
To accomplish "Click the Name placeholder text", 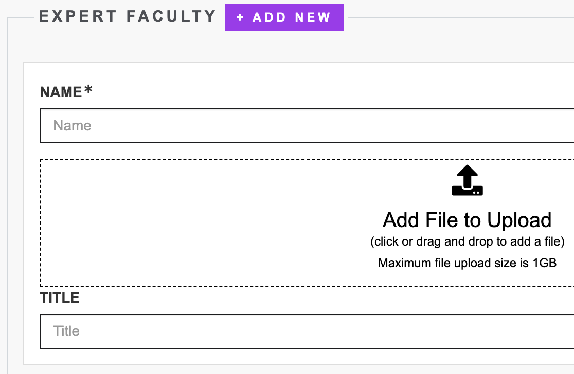I will tap(72, 126).
